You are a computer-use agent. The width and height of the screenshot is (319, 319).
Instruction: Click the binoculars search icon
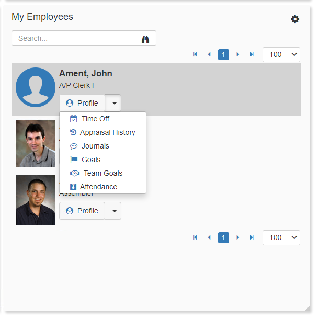click(145, 39)
